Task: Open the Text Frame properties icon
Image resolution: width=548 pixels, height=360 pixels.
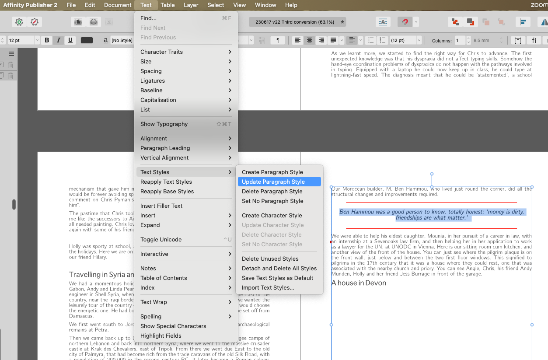Action: [518, 40]
